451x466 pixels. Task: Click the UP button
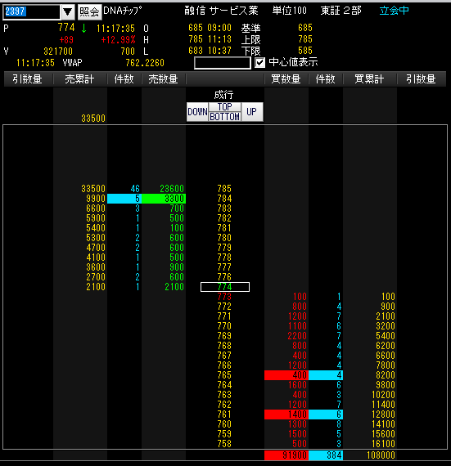tap(251, 112)
